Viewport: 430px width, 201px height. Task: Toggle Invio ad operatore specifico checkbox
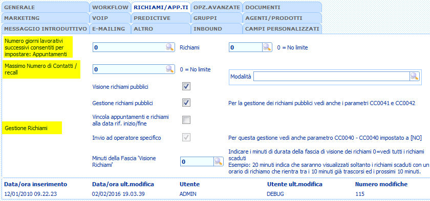click(186, 138)
